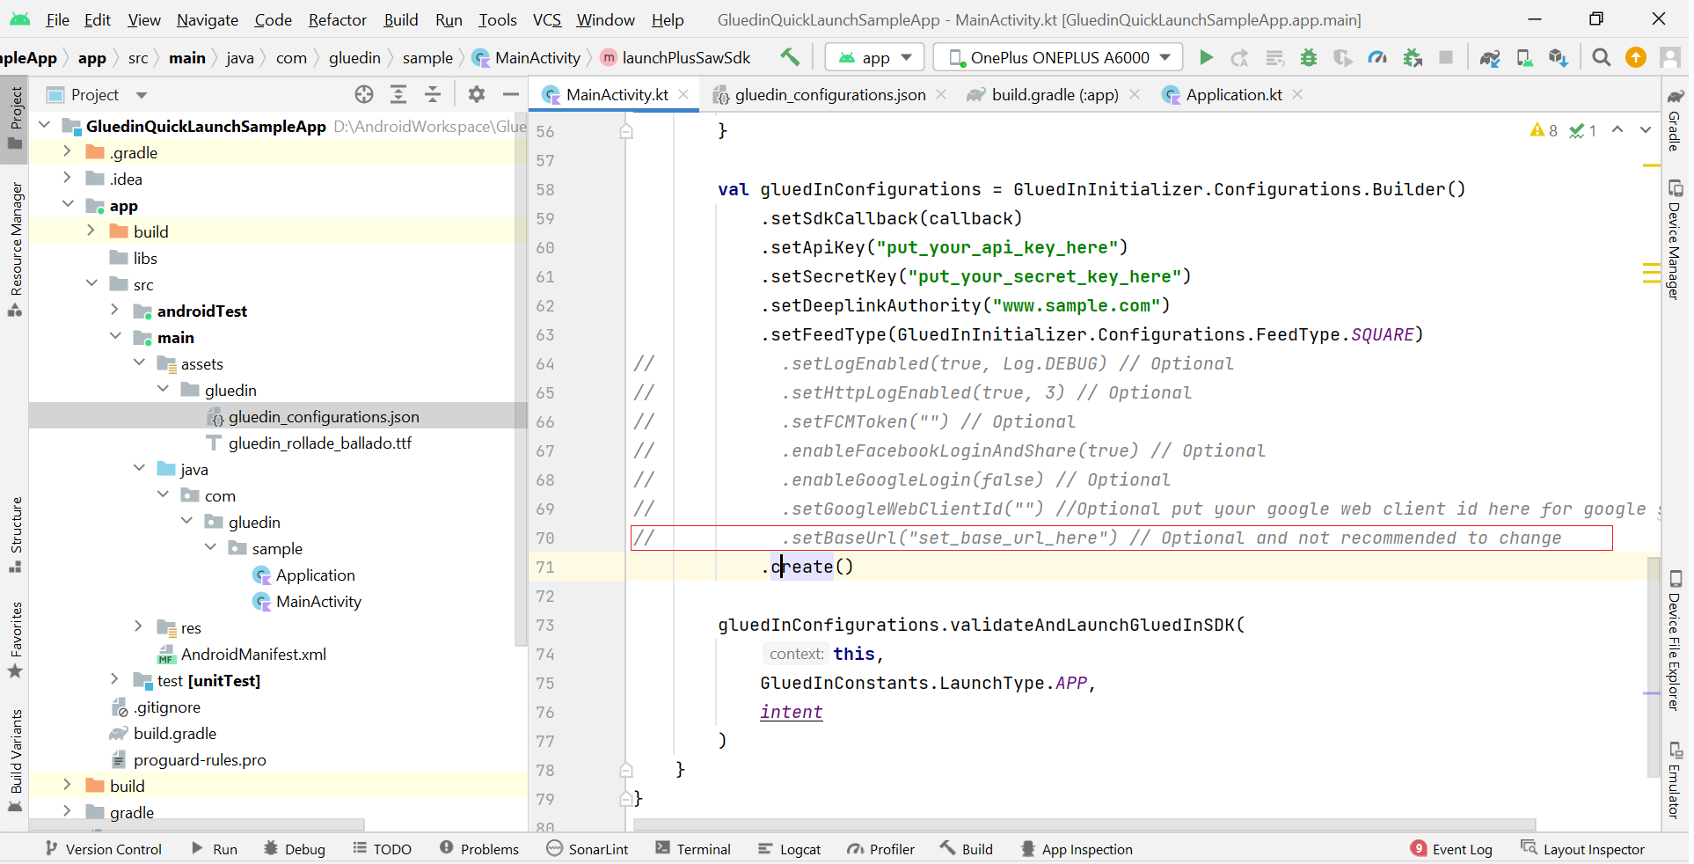Open the Event Log
The height and width of the screenshot is (864, 1694).
coord(1451,849)
